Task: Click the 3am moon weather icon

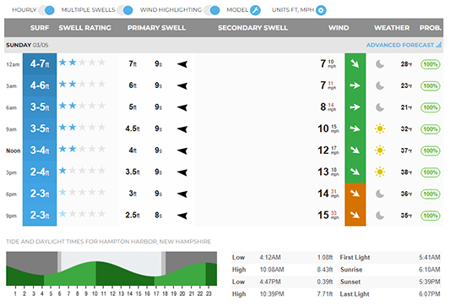Action: [x=380, y=85]
